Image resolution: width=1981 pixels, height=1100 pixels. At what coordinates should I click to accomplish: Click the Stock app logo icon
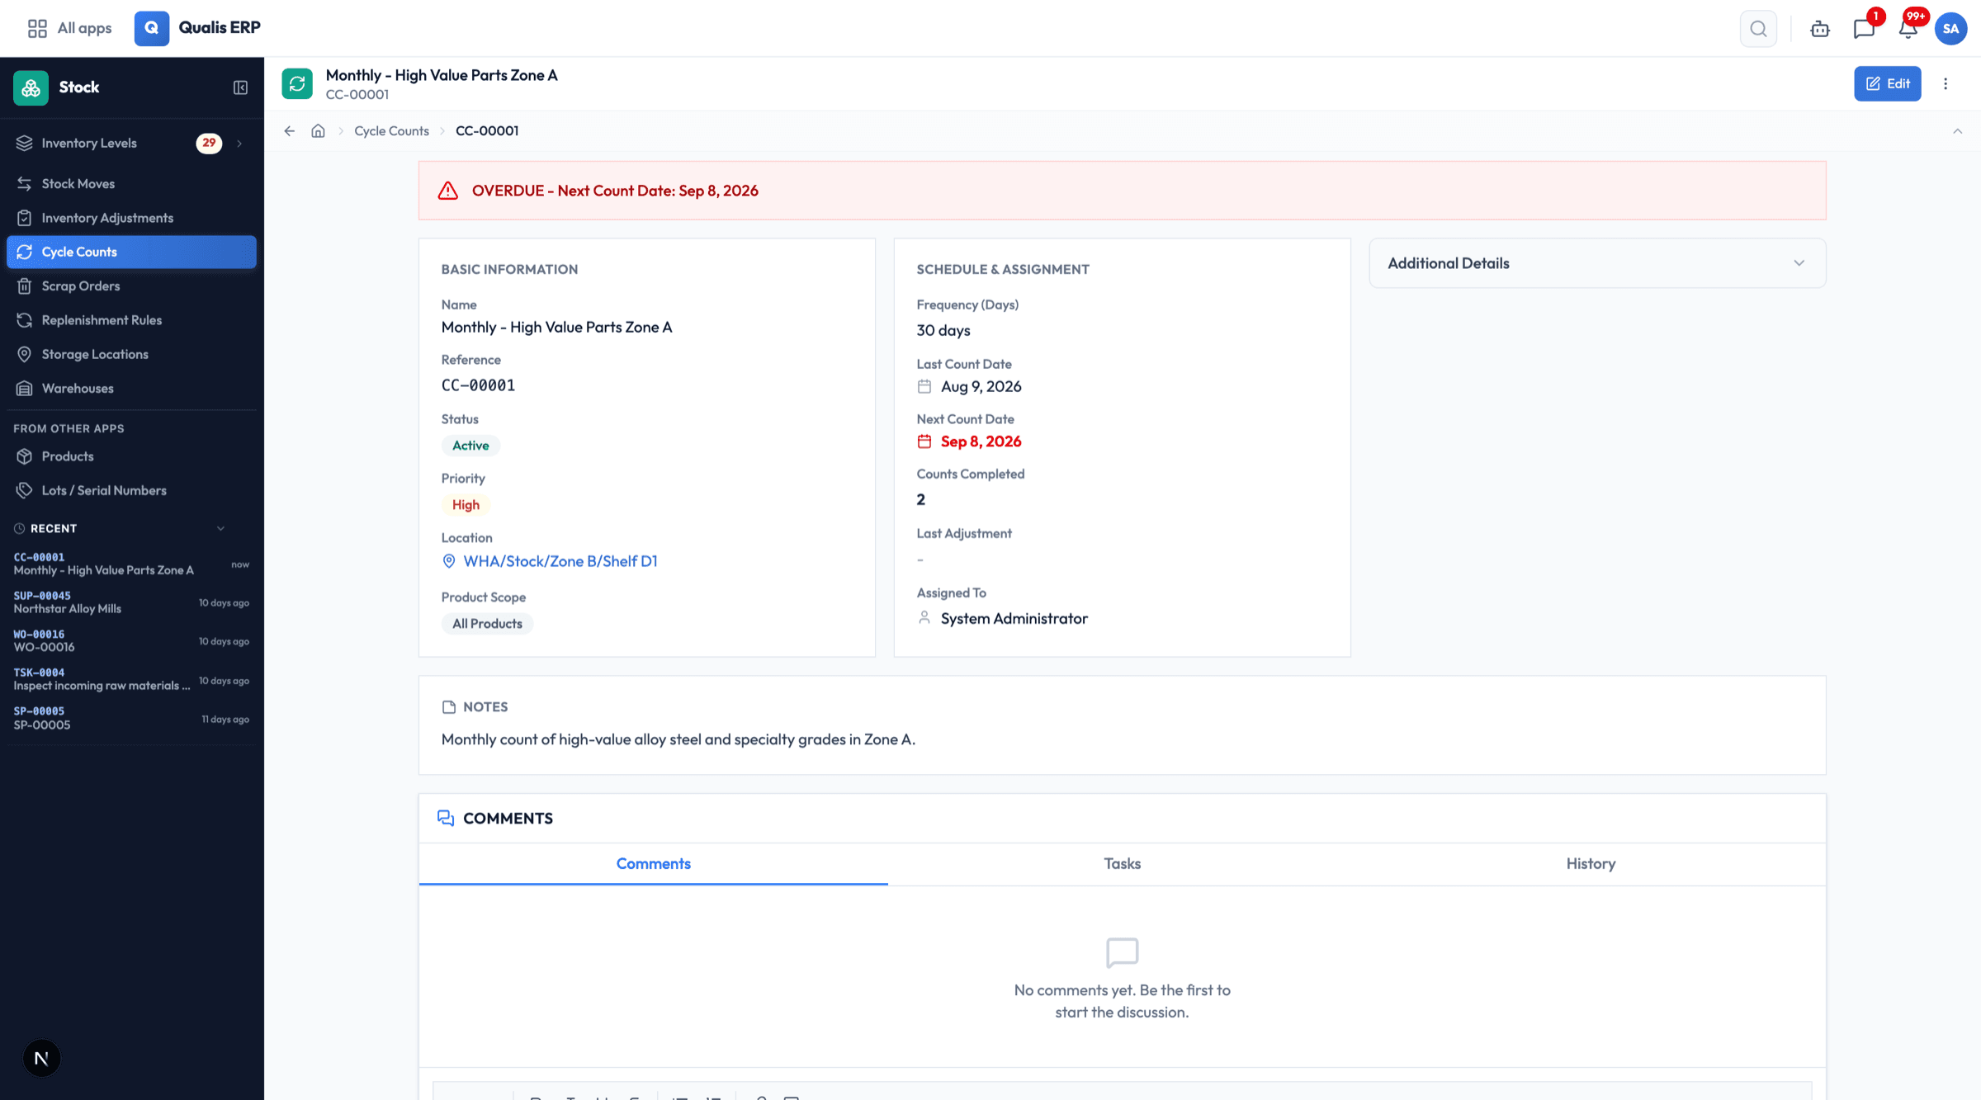click(31, 87)
